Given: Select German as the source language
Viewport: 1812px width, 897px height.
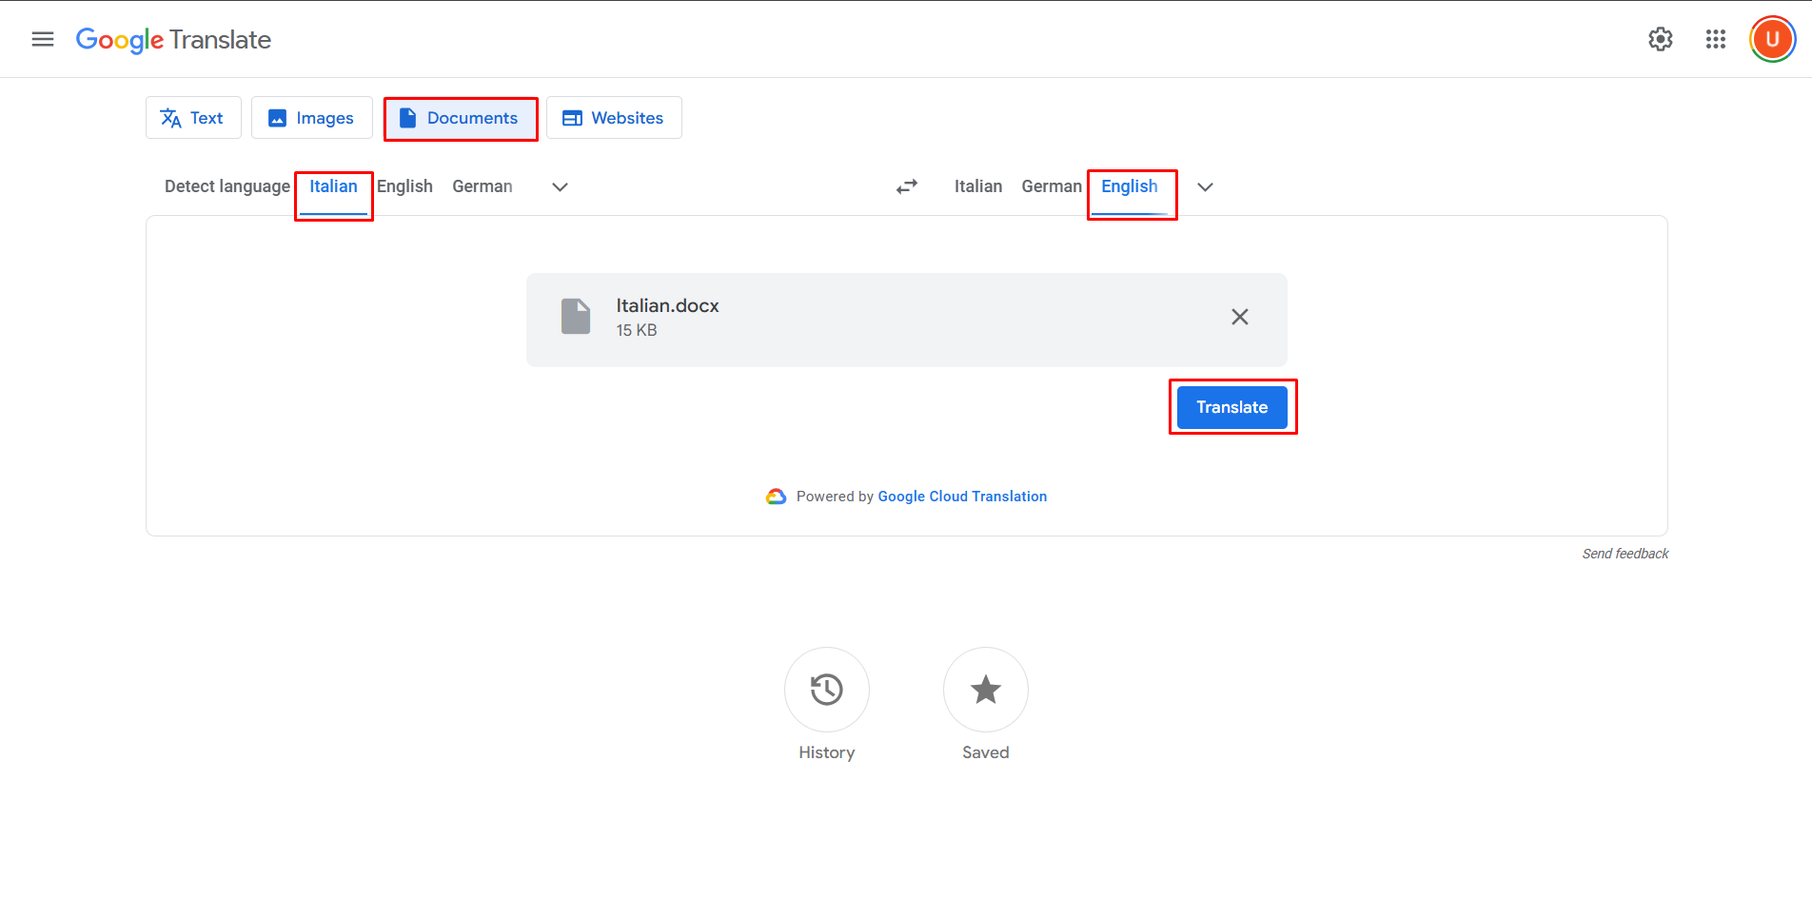Looking at the screenshot, I should coord(482,185).
